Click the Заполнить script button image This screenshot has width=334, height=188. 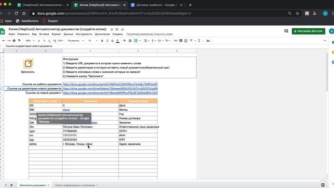pos(28,64)
